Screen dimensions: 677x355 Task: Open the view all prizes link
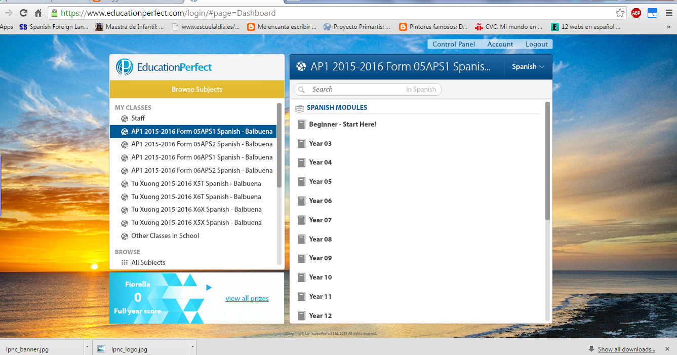tap(247, 298)
